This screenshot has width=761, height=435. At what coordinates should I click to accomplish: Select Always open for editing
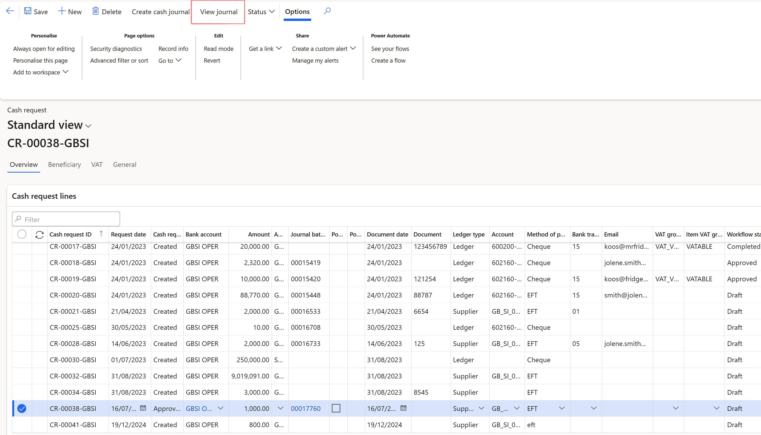pyautogui.click(x=44, y=49)
